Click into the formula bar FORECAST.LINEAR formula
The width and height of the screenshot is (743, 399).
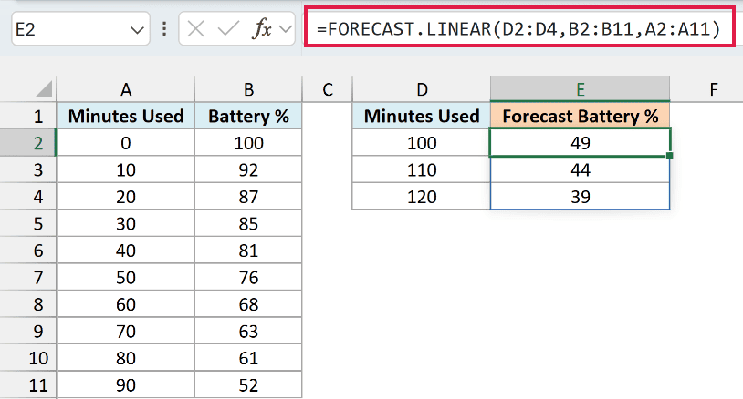(x=518, y=29)
